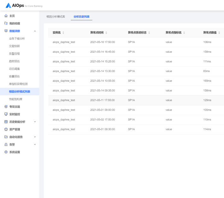Open 我的收藏 in the sidebar

tap(15, 23)
